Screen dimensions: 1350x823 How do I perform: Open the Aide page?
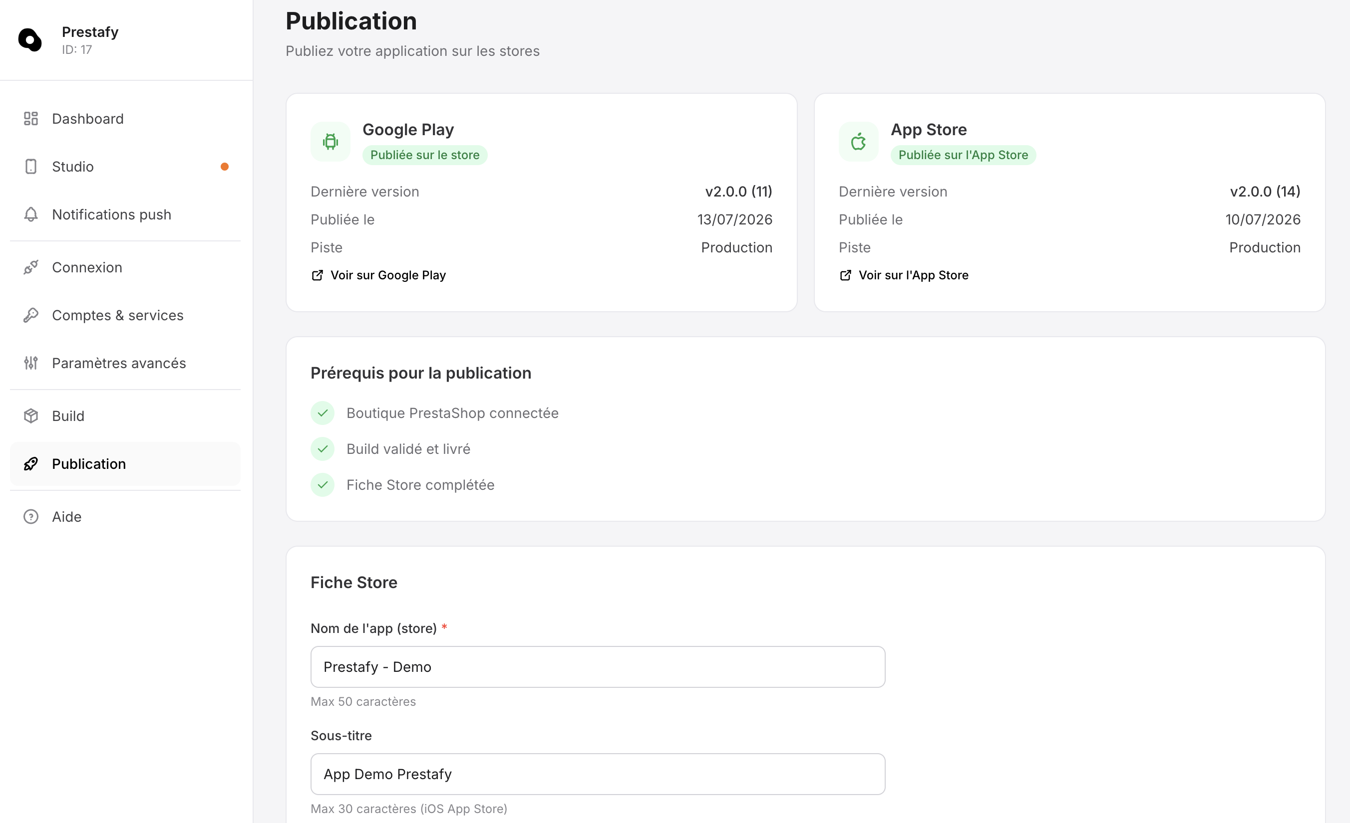coord(125,517)
